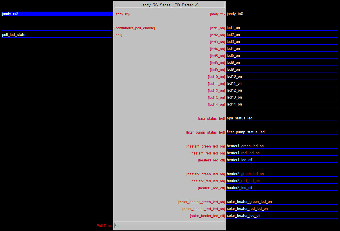The image size is (340, 231).
Task: Select the white heater1_red_led_on output signal name
Action: 243,153
